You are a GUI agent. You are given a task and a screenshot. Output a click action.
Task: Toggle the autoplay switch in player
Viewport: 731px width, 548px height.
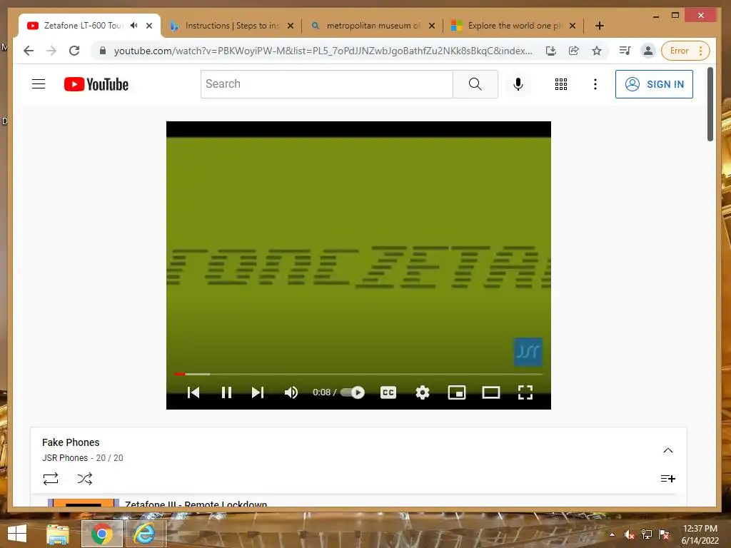click(x=353, y=392)
